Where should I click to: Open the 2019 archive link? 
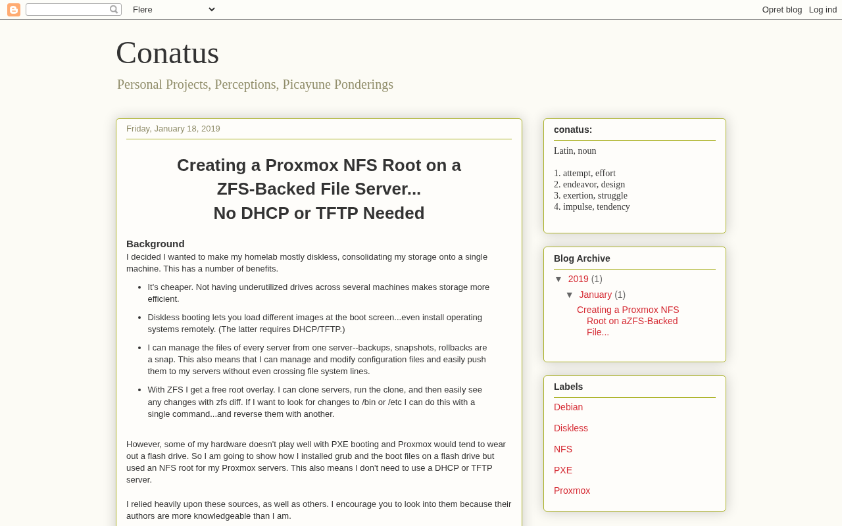[578, 279]
